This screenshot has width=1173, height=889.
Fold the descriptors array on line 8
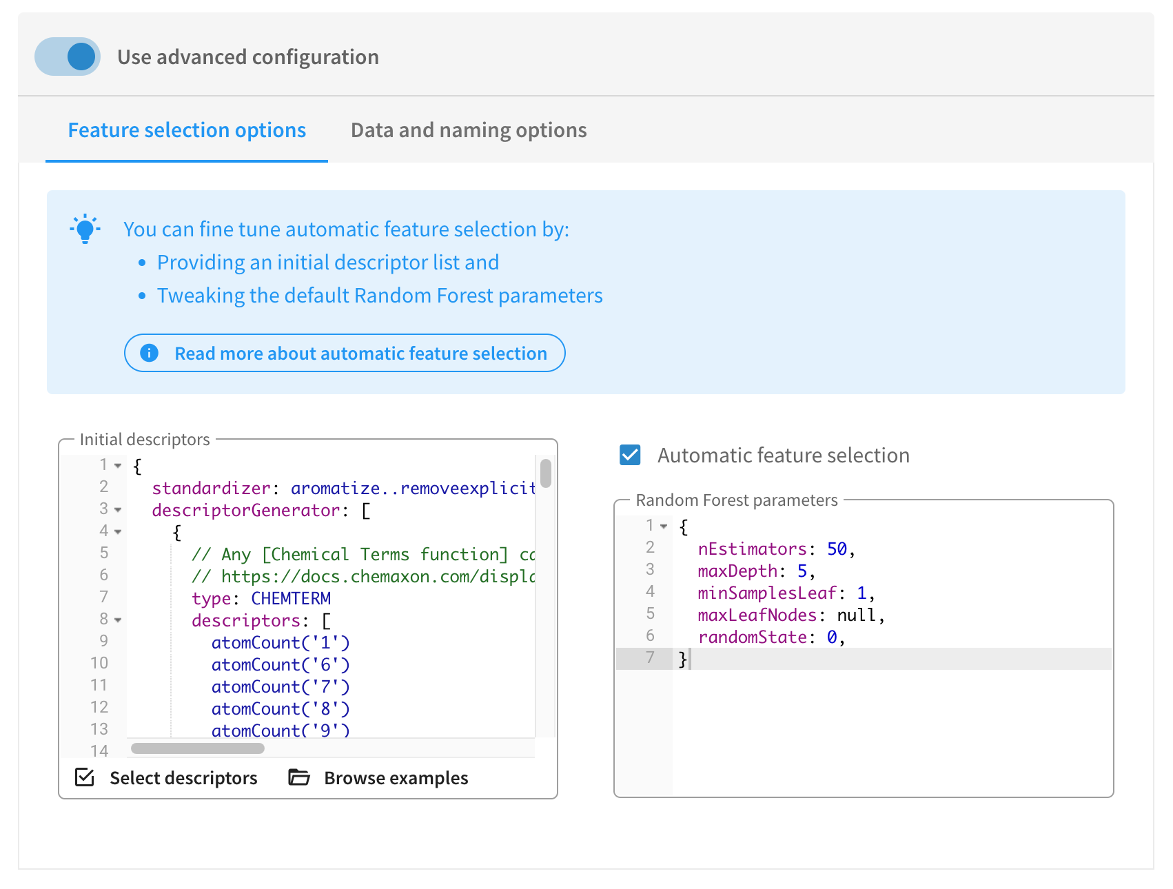click(x=118, y=620)
